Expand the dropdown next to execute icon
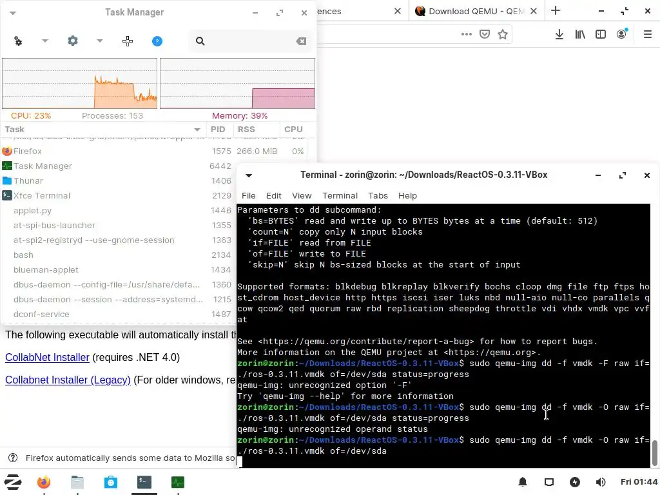Viewport: 660px width, 495px height. coord(45,41)
